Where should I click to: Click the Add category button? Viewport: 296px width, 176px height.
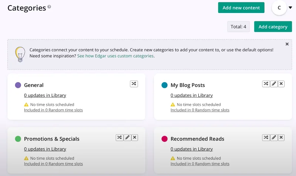pyautogui.click(x=273, y=27)
